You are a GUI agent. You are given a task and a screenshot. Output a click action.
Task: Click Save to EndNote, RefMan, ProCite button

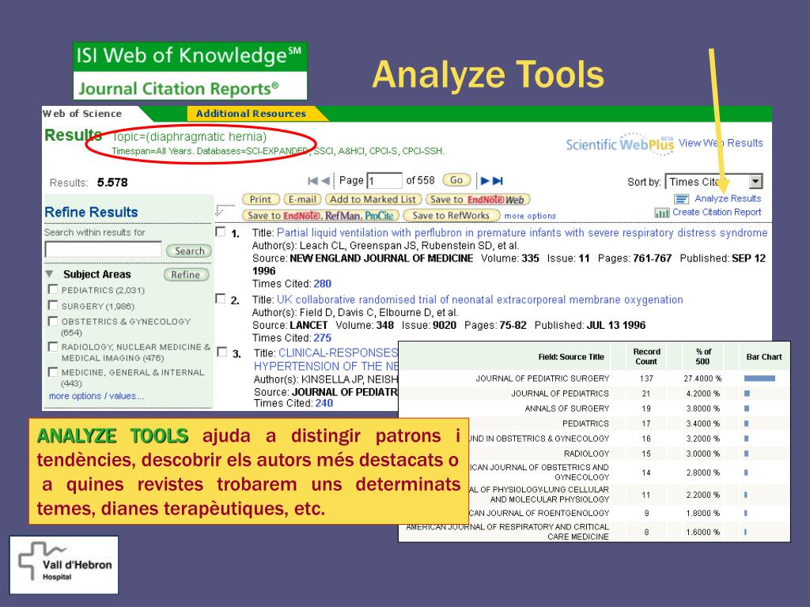point(321,215)
